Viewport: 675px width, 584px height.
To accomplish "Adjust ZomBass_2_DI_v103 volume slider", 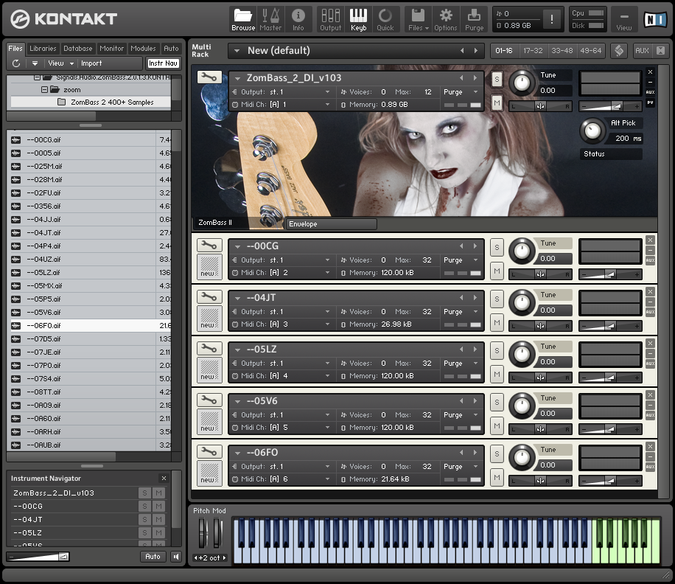I will [609, 106].
